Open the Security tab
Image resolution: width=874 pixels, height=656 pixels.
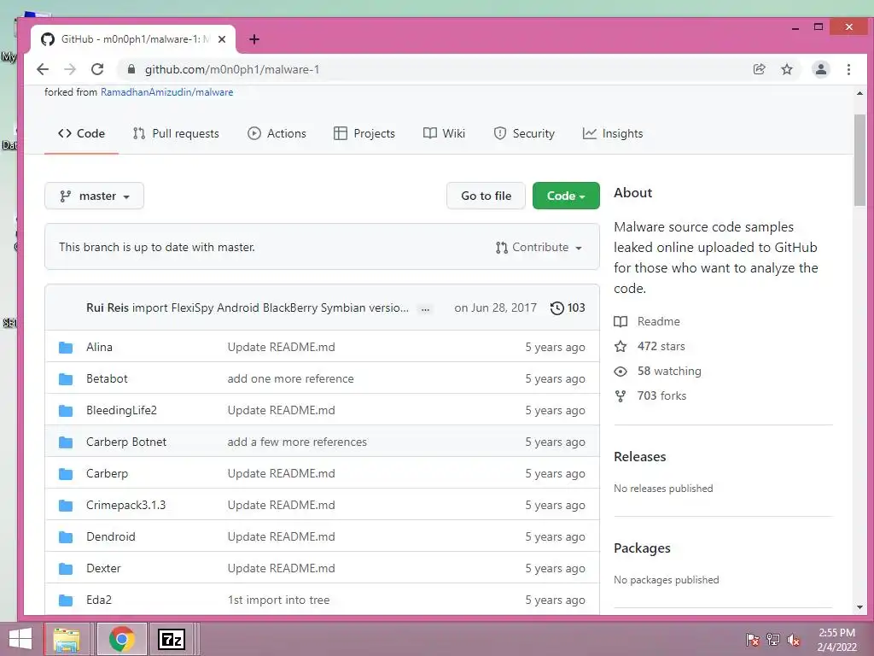pos(524,133)
